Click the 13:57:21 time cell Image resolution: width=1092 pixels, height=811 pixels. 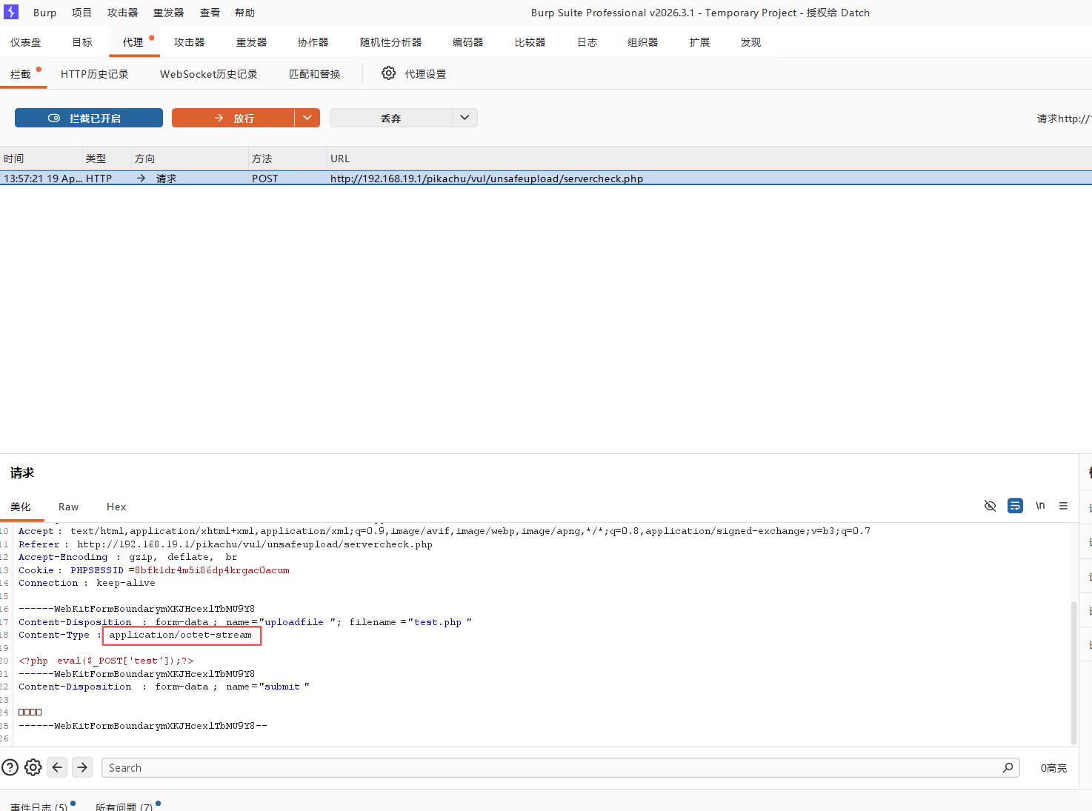pos(42,178)
